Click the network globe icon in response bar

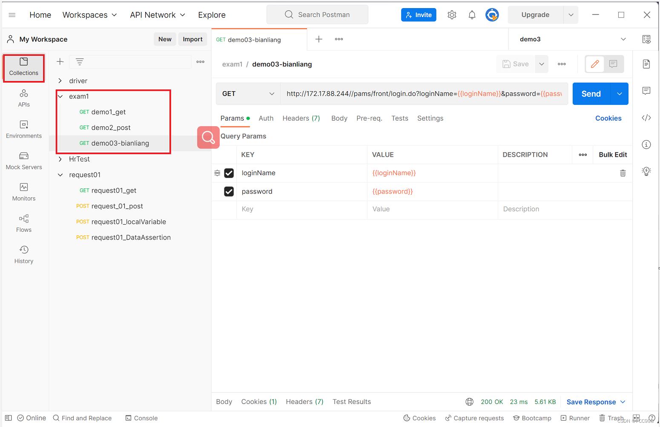tap(469, 402)
